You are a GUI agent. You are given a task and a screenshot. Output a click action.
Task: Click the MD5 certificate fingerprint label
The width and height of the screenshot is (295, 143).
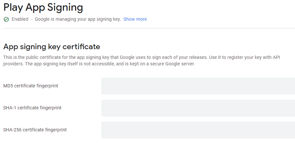click(x=31, y=86)
